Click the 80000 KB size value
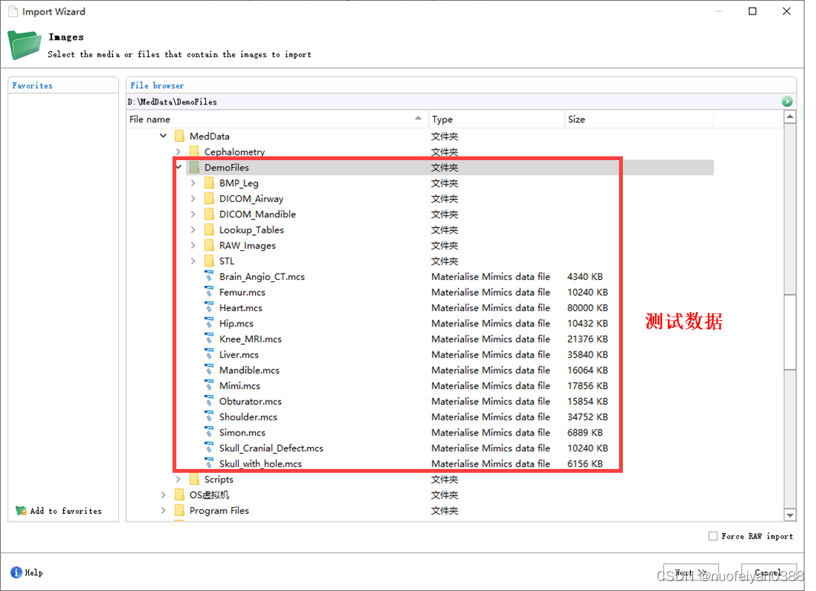The width and height of the screenshot is (816, 591). tap(588, 308)
